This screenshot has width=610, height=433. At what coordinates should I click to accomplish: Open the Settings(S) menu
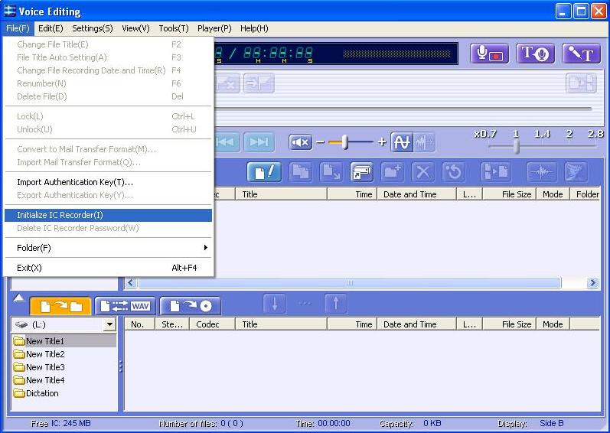click(93, 28)
